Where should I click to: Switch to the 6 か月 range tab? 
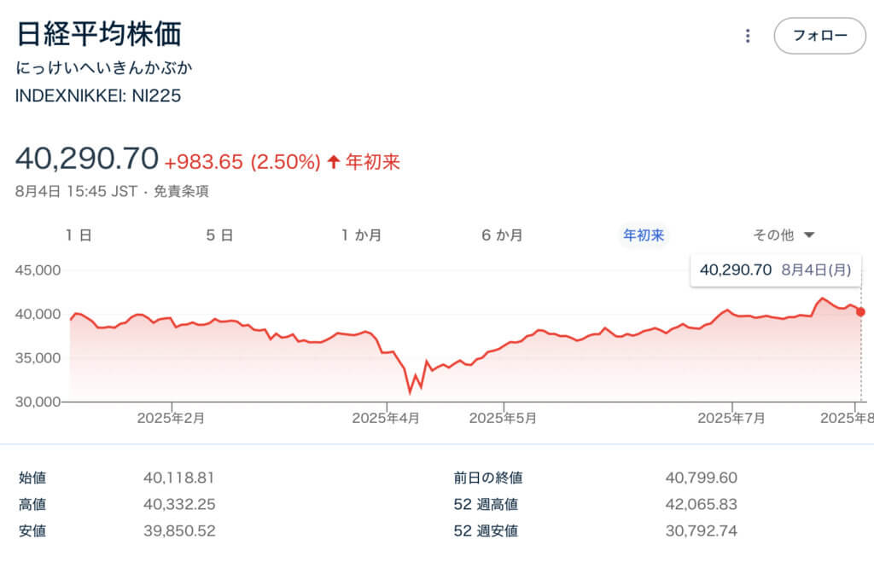coord(502,235)
